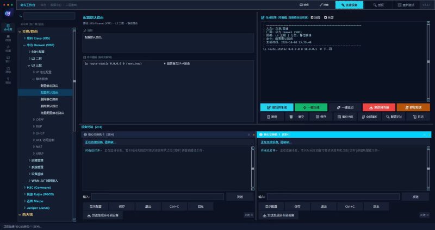Click 发送生成命令到设备 in the right terminal
This screenshot has width=435, height=230.
coord(278,215)
